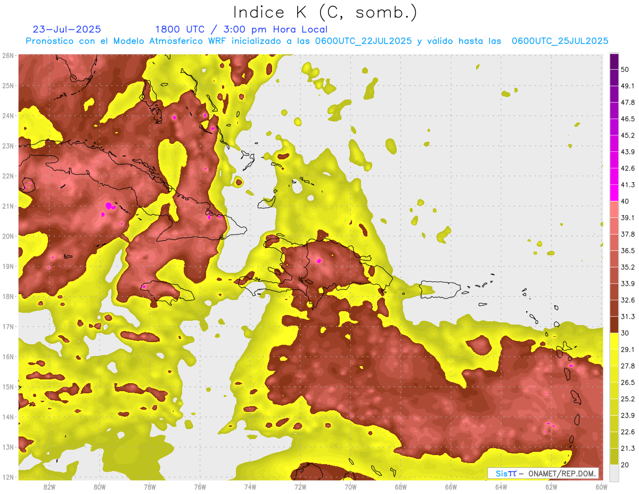Click the colorbar value label 47.8
The image size is (639, 494).
click(628, 103)
